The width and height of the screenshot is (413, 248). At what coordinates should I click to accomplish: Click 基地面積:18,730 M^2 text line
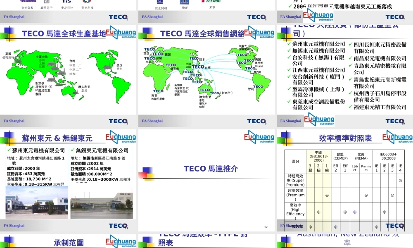pos(29,179)
